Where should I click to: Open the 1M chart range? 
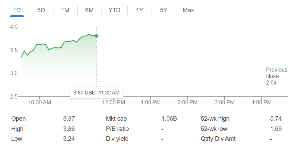pos(65,10)
